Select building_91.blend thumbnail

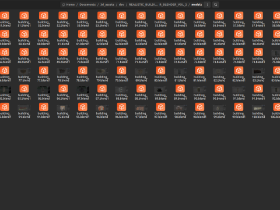click(239, 90)
